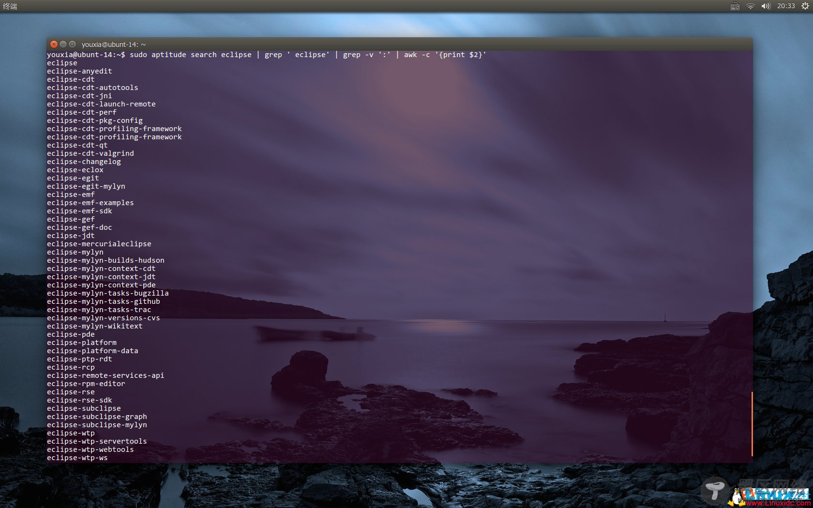Click the output line eclipse-rpm-editor

86,384
